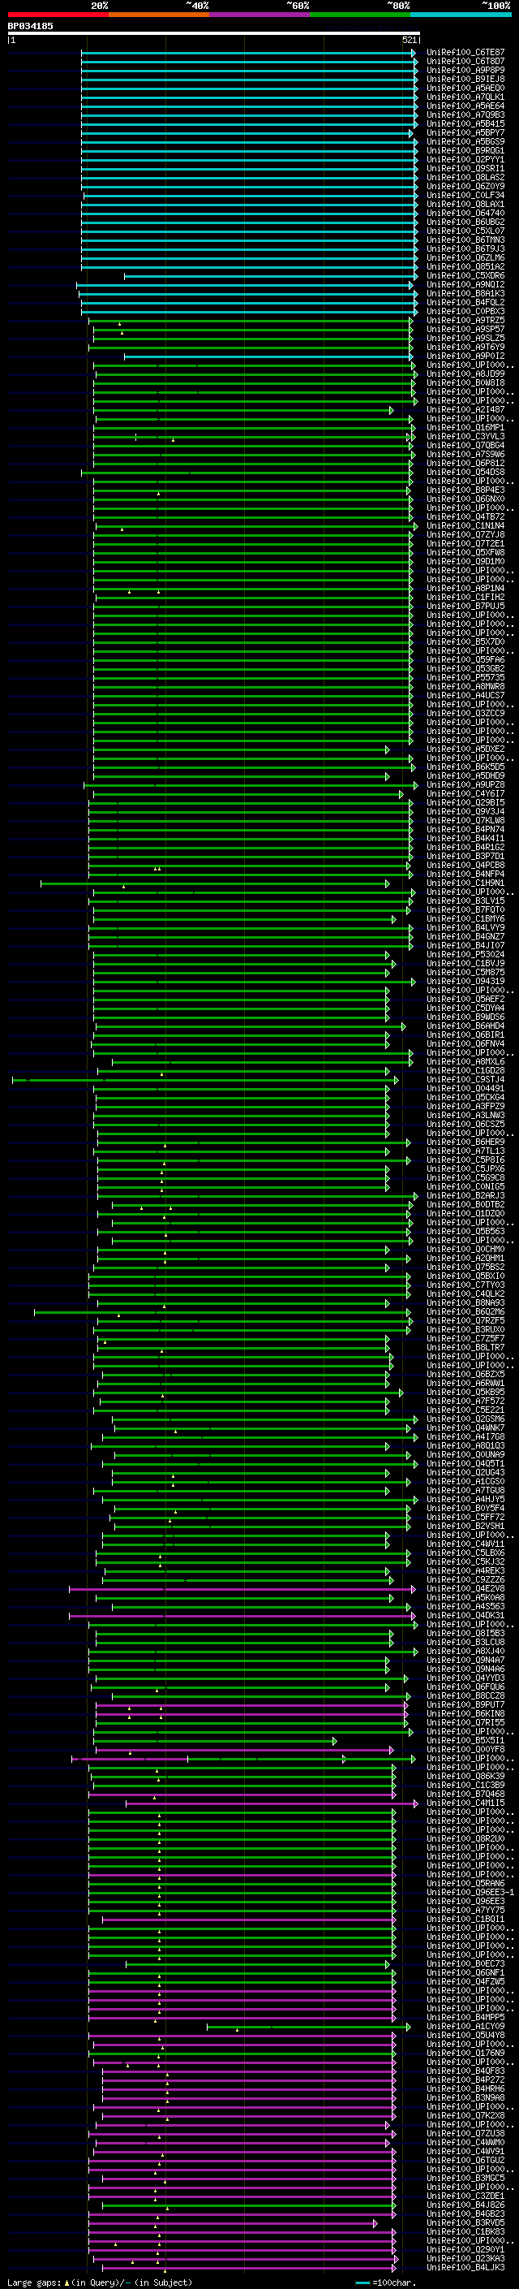Select the UniRef100_C5XL07 label
This screenshot has height=2289, width=519.
[465, 231]
